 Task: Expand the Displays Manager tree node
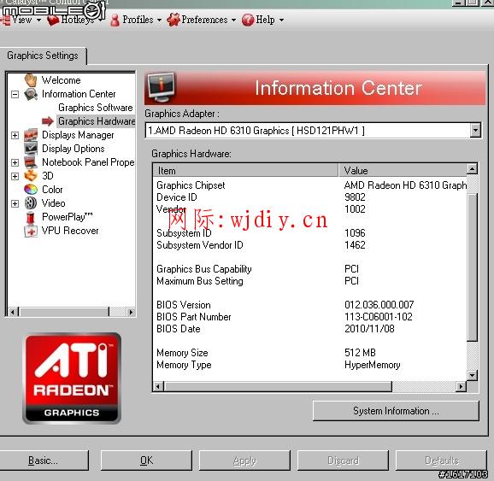(x=15, y=135)
